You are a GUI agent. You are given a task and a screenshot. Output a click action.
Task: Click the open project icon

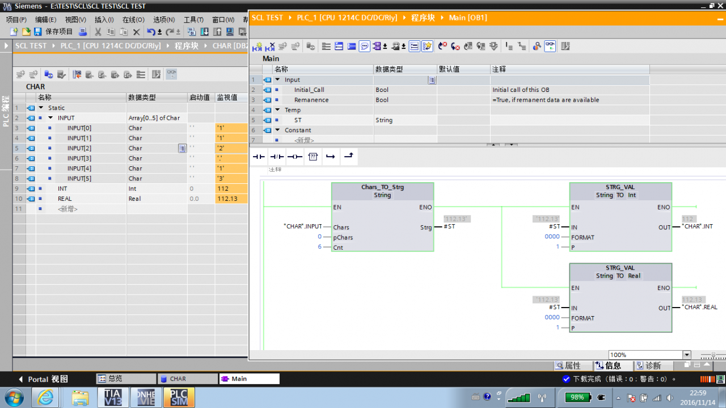click(x=26, y=32)
